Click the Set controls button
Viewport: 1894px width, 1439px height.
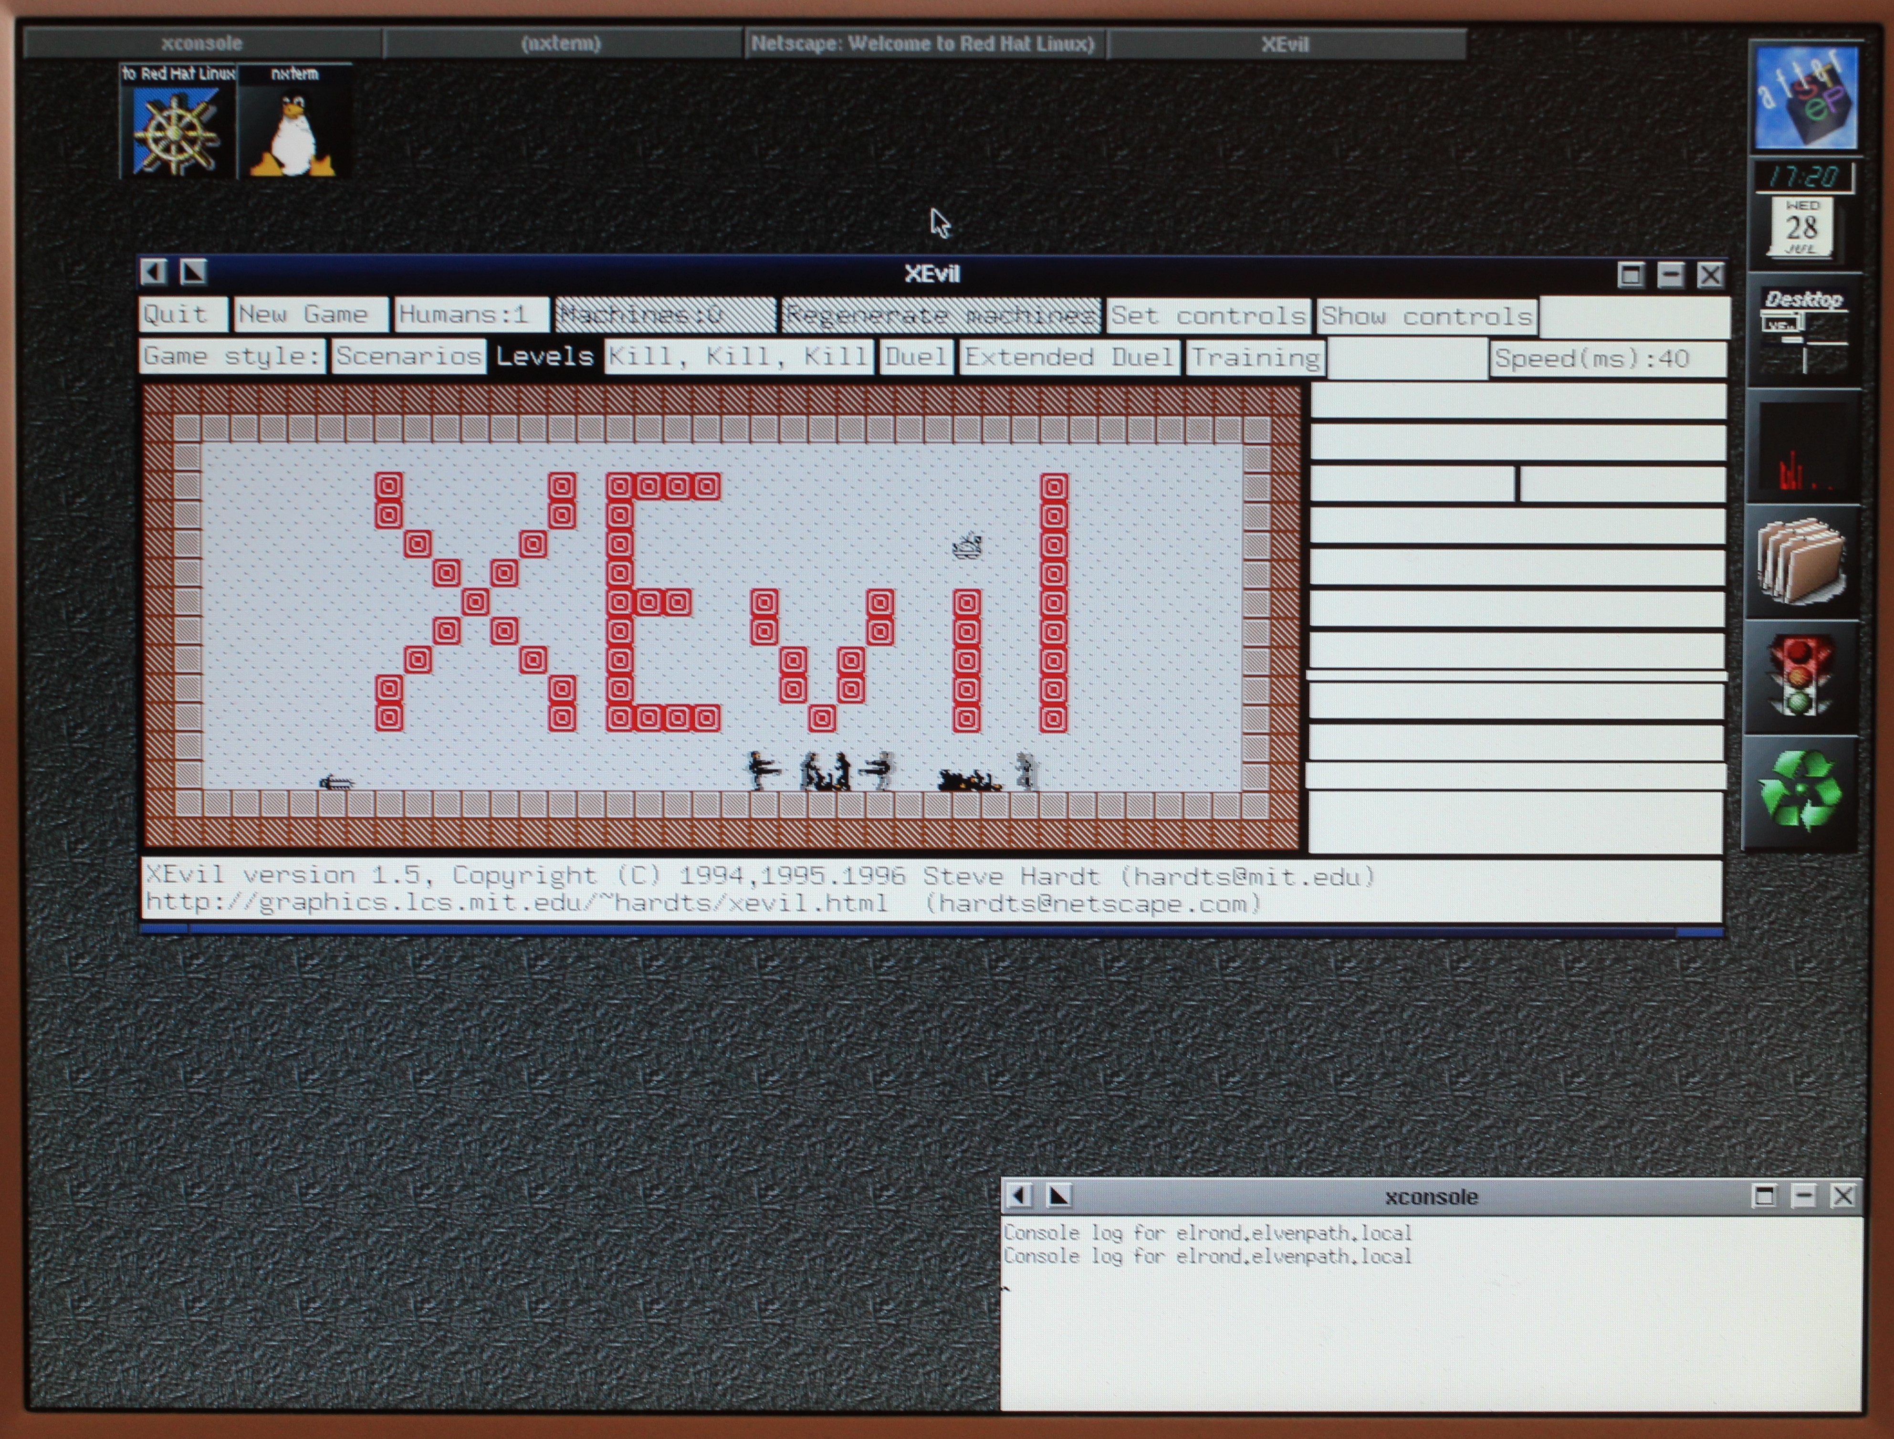[1208, 316]
